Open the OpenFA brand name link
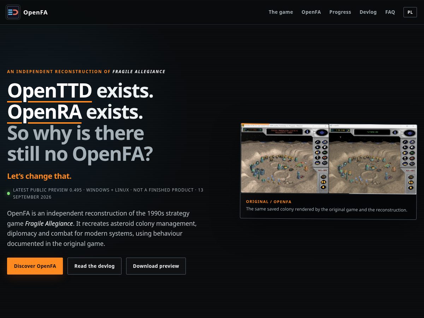This screenshot has width=424, height=318. point(35,12)
